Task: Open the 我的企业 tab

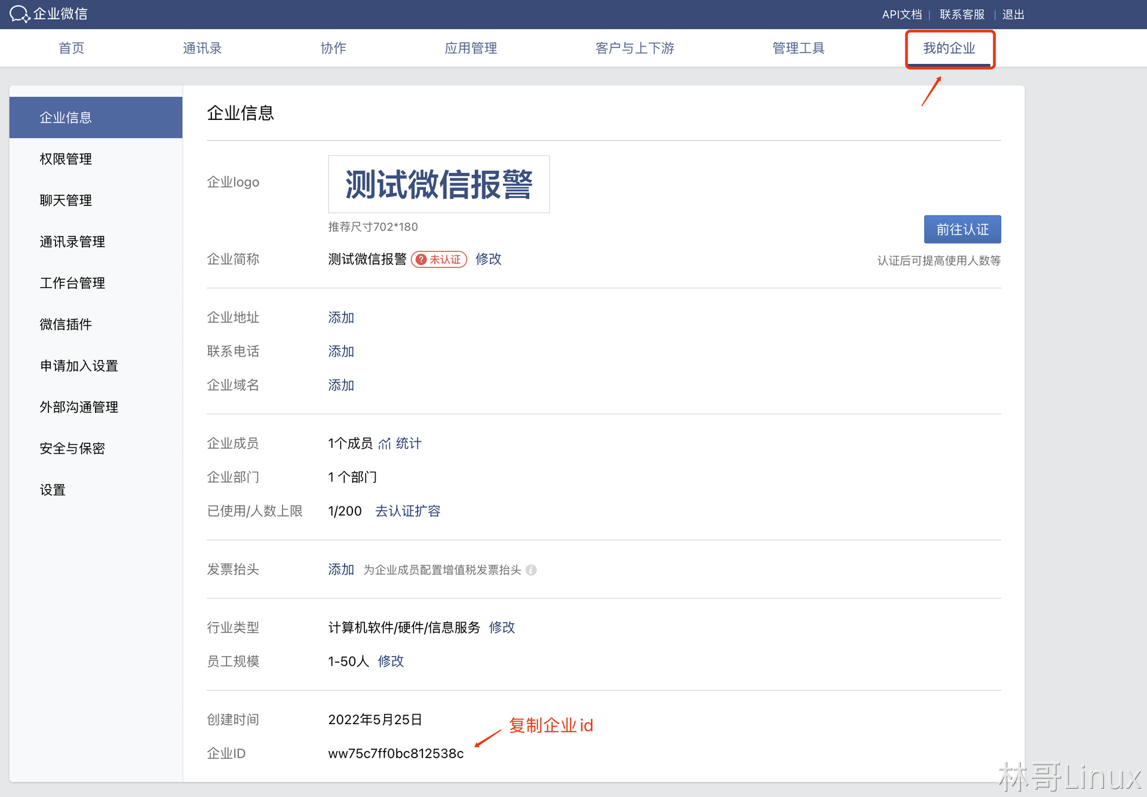Action: point(949,48)
